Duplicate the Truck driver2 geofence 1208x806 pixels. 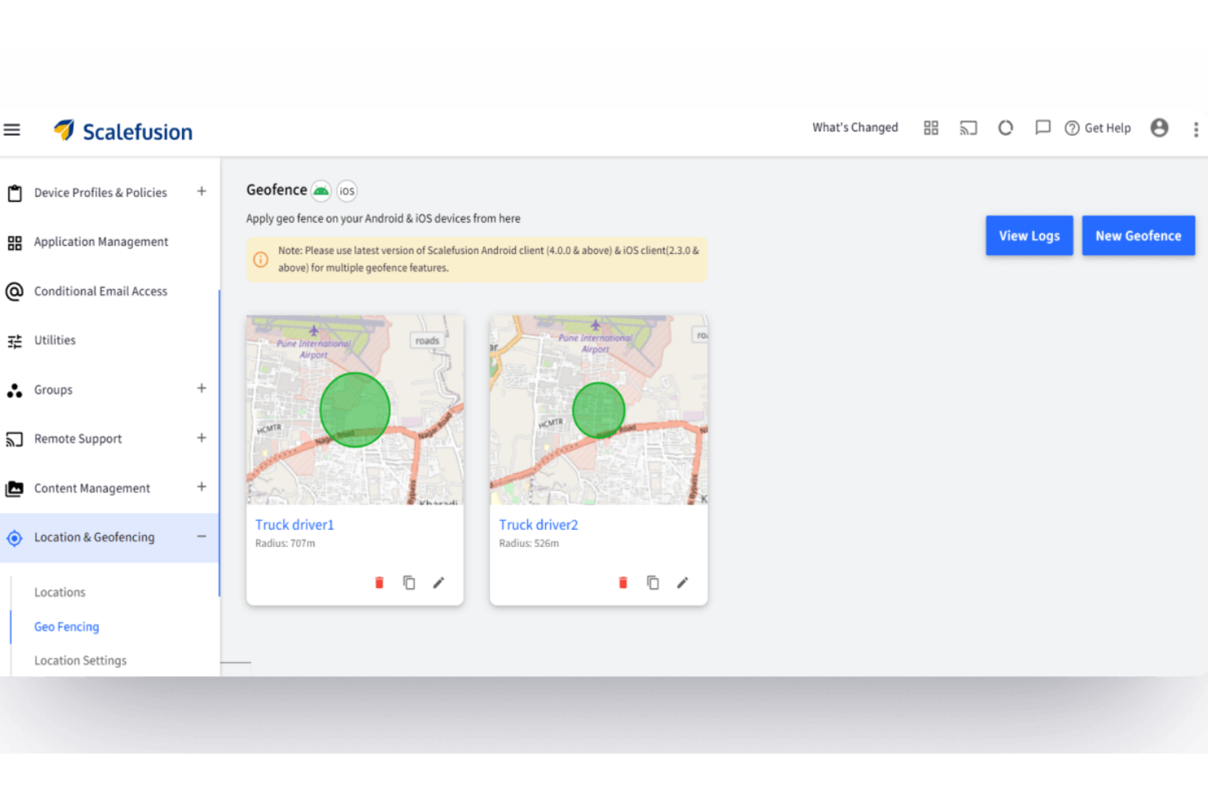(653, 582)
